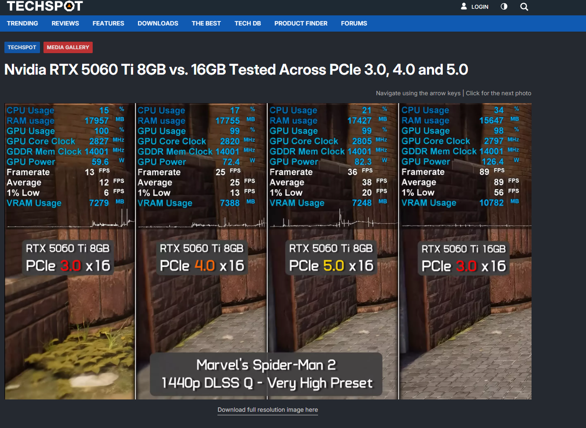The width and height of the screenshot is (586, 428).
Task: Open the Trending nav item
Action: 22,23
